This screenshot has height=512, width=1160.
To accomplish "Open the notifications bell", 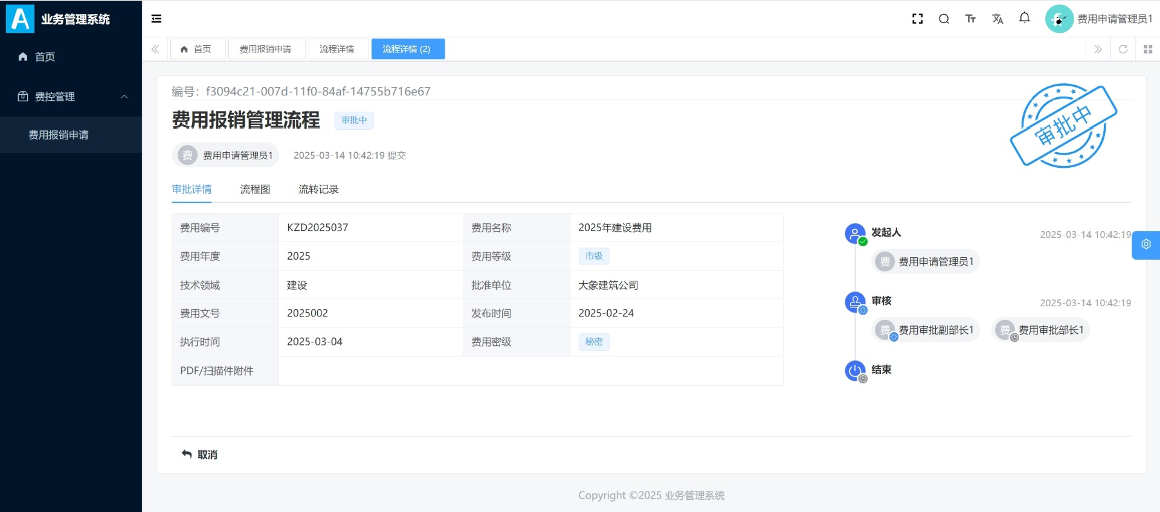I will (x=1025, y=18).
